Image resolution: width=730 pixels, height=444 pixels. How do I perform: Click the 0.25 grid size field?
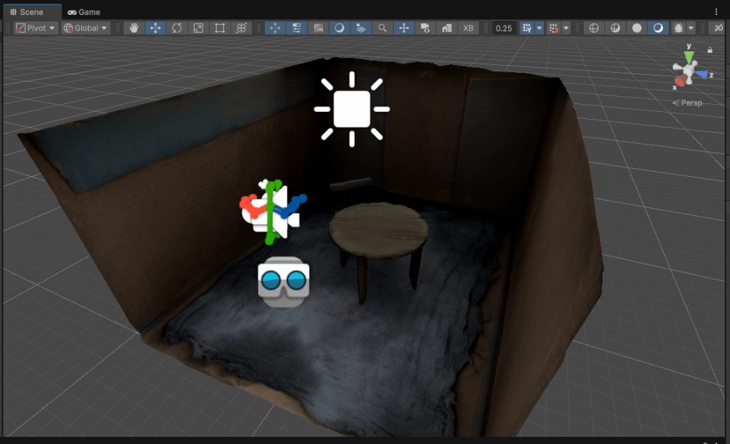pyautogui.click(x=504, y=28)
